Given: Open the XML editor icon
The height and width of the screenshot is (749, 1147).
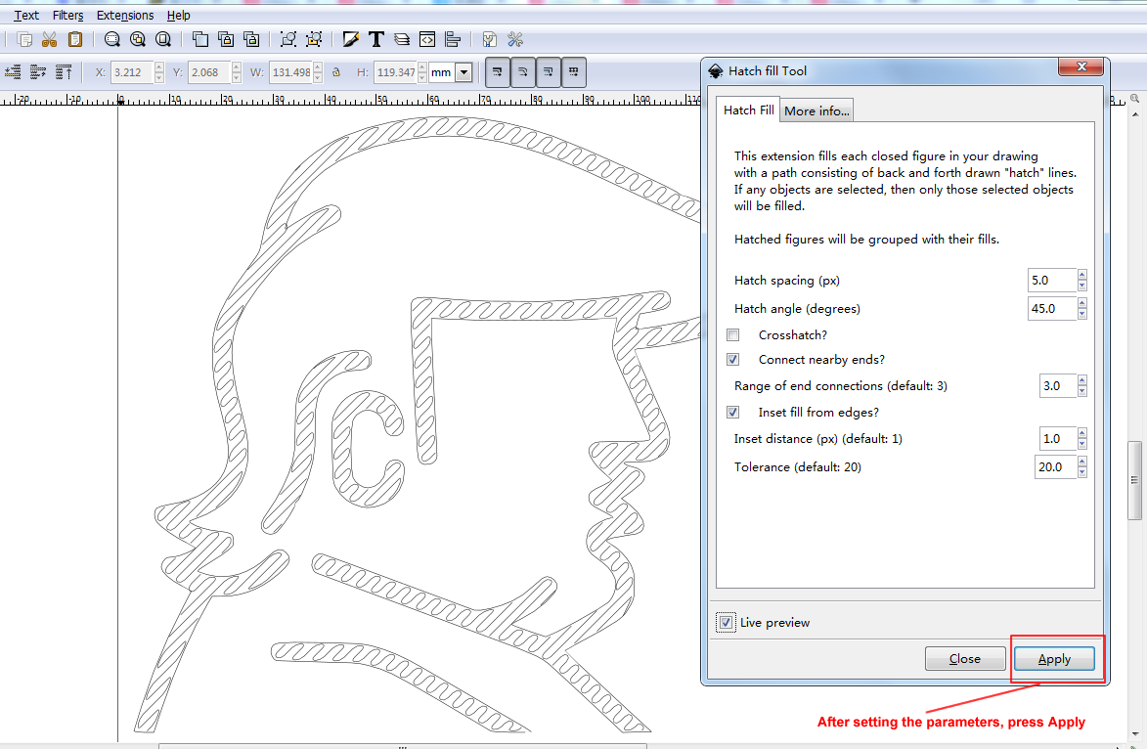Looking at the screenshot, I should pyautogui.click(x=427, y=39).
